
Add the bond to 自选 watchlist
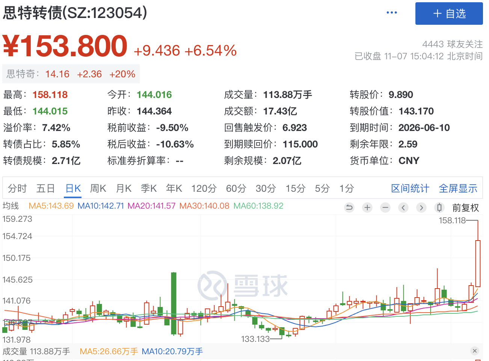pos(449,14)
